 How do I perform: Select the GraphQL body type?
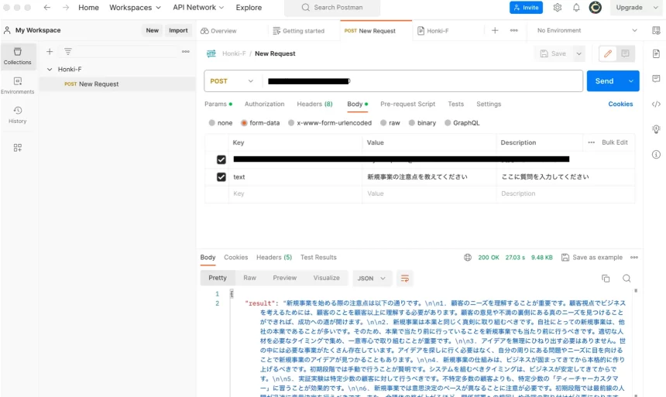pos(448,123)
